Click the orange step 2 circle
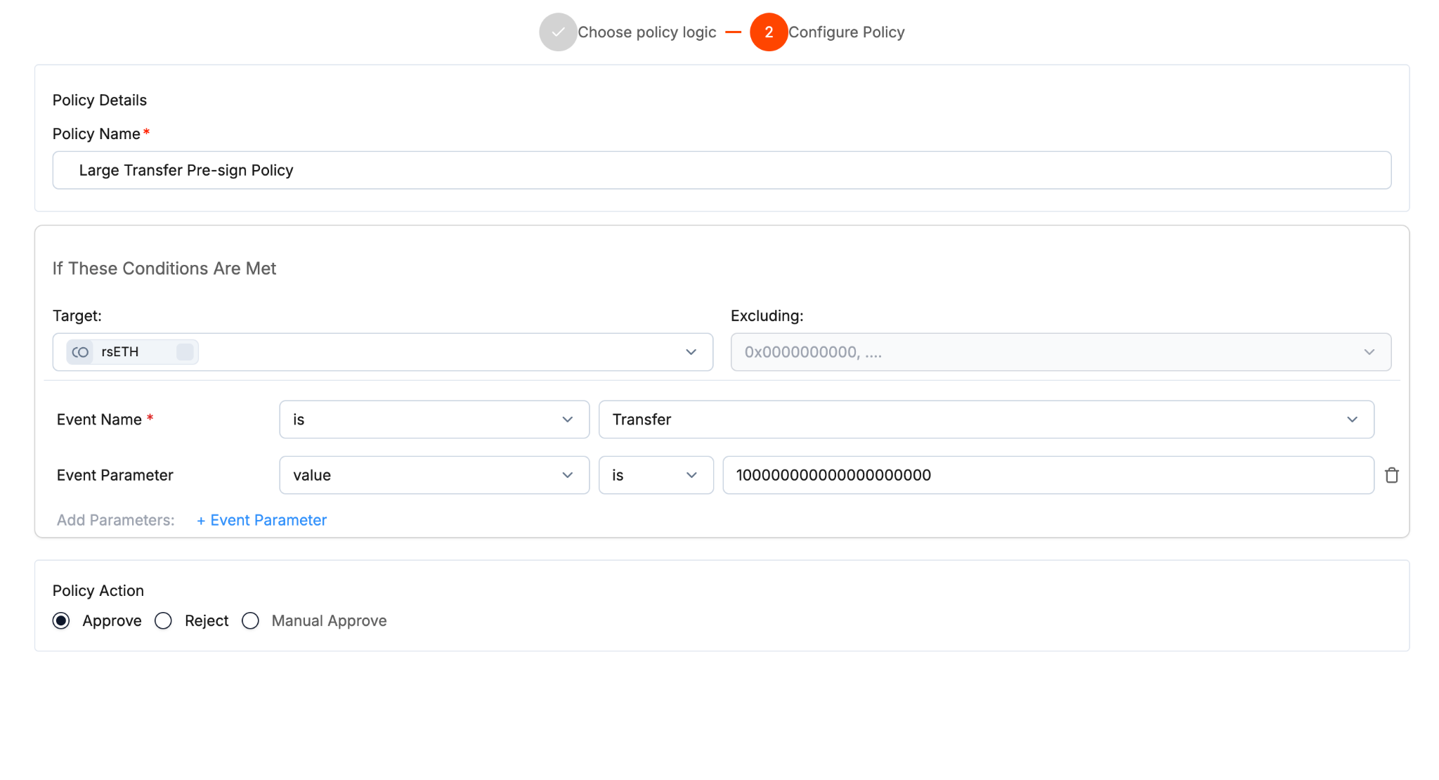The image size is (1439, 780). click(x=768, y=32)
